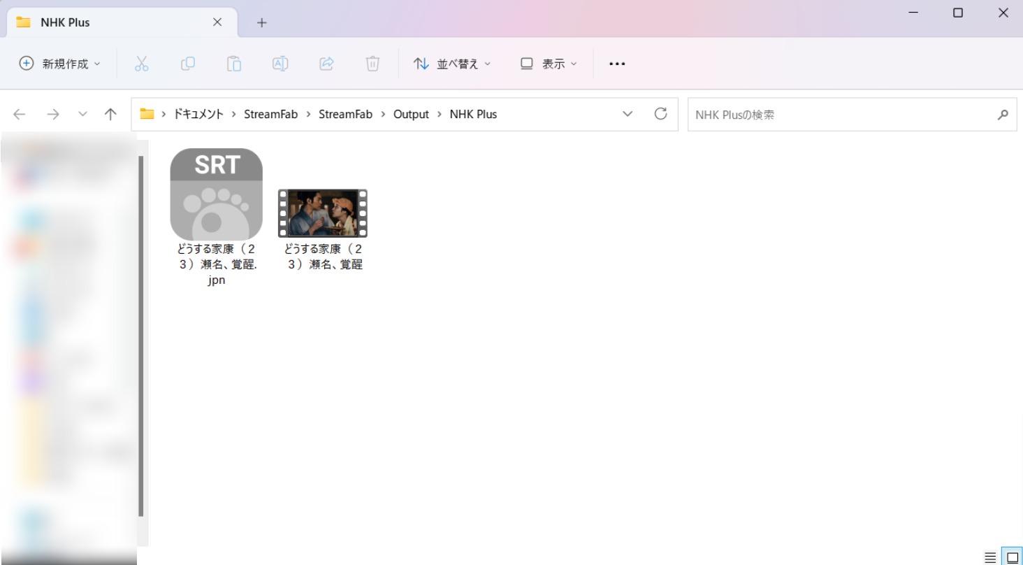Image resolution: width=1023 pixels, height=565 pixels.
Task: Click the video file name label
Action: (323, 257)
